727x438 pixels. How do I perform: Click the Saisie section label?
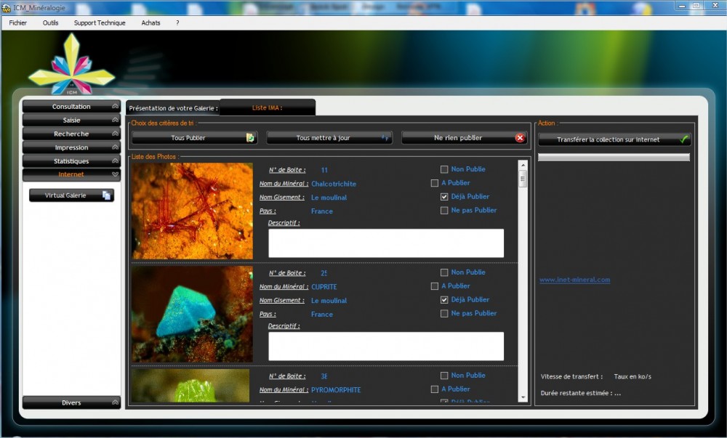[x=71, y=120]
